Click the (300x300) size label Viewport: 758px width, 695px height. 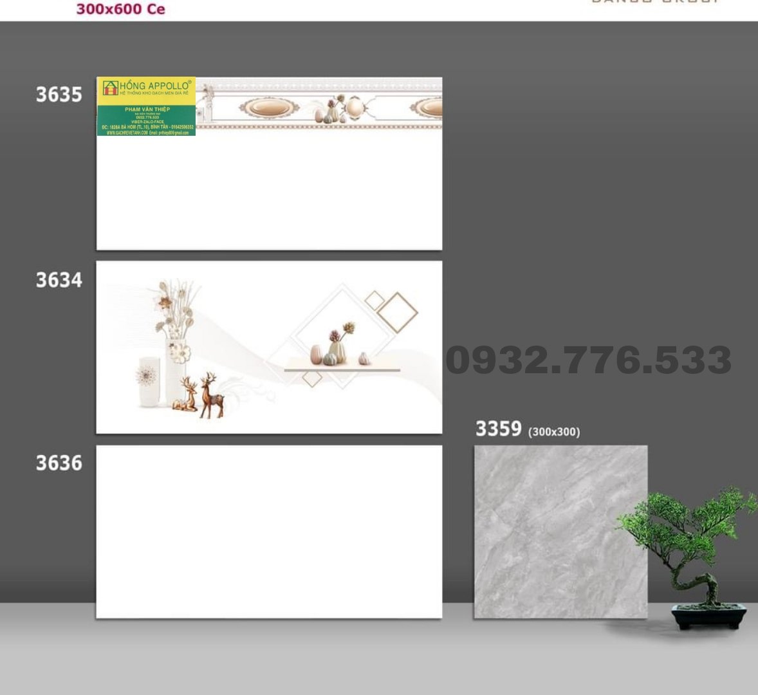(x=554, y=432)
